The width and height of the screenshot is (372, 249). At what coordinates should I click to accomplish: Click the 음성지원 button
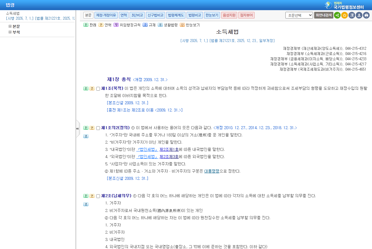tap(229, 15)
